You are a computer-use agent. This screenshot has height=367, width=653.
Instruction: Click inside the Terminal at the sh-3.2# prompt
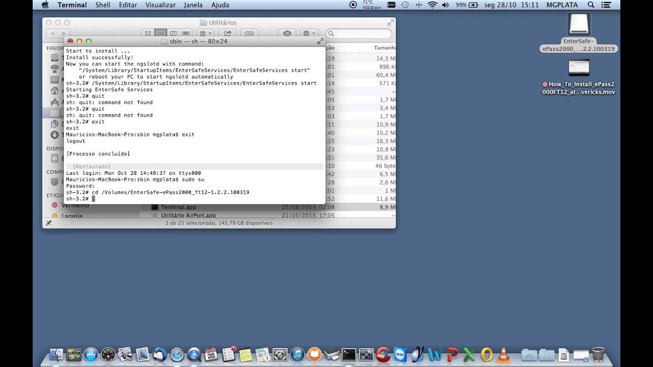94,199
